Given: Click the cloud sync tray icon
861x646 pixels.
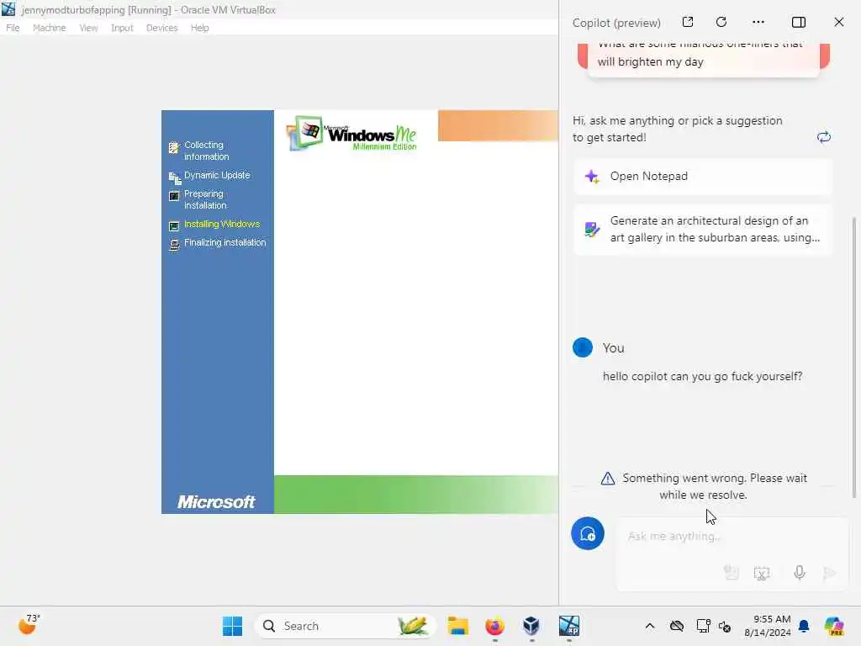Looking at the screenshot, I should pyautogui.click(x=677, y=626).
